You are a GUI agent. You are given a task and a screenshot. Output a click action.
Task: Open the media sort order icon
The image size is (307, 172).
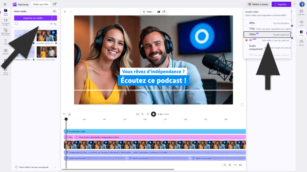pyautogui.click(x=55, y=24)
